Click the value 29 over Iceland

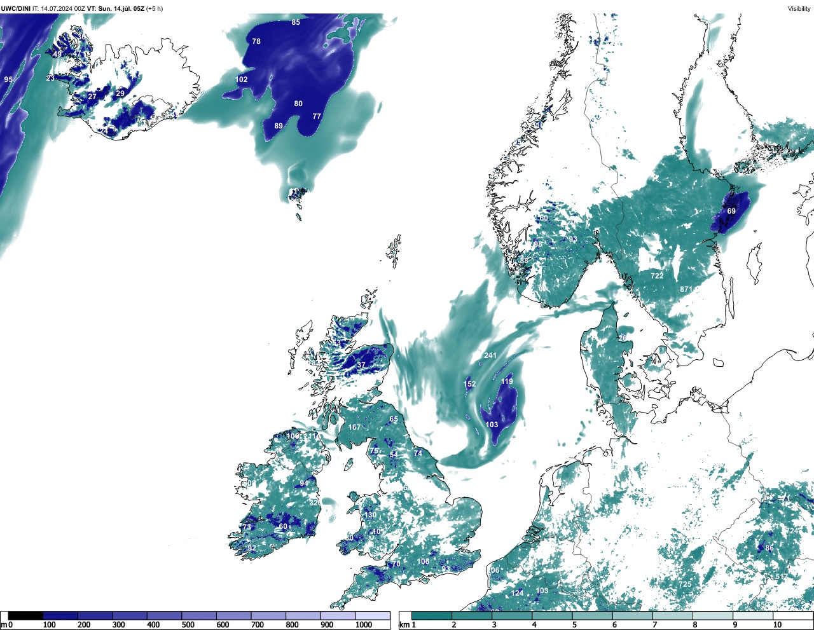pyautogui.click(x=120, y=93)
